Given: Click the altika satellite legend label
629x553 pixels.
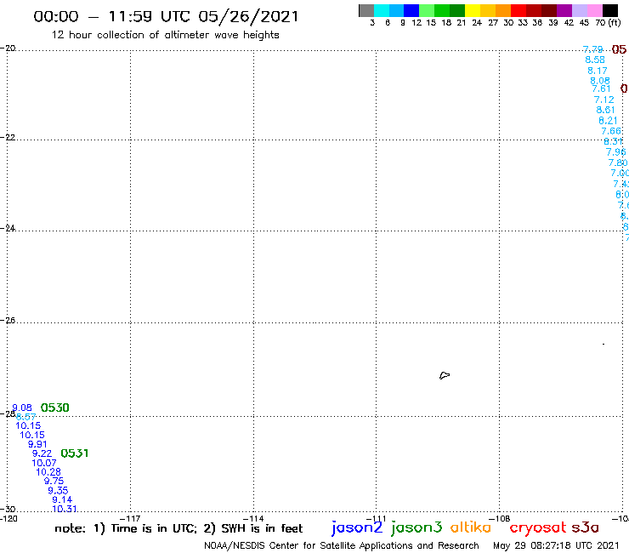Looking at the screenshot, I should (x=471, y=527).
